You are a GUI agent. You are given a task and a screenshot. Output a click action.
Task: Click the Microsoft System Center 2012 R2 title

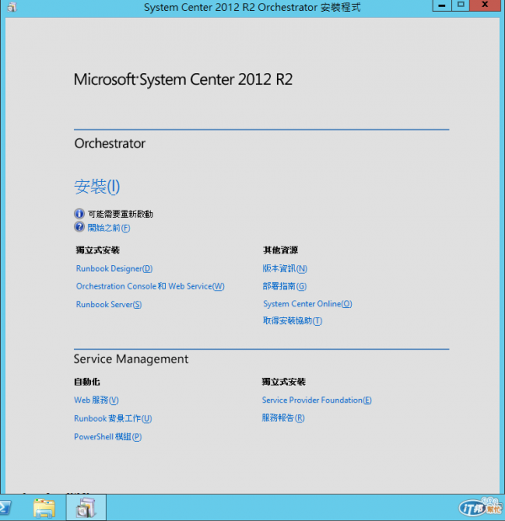click(183, 80)
